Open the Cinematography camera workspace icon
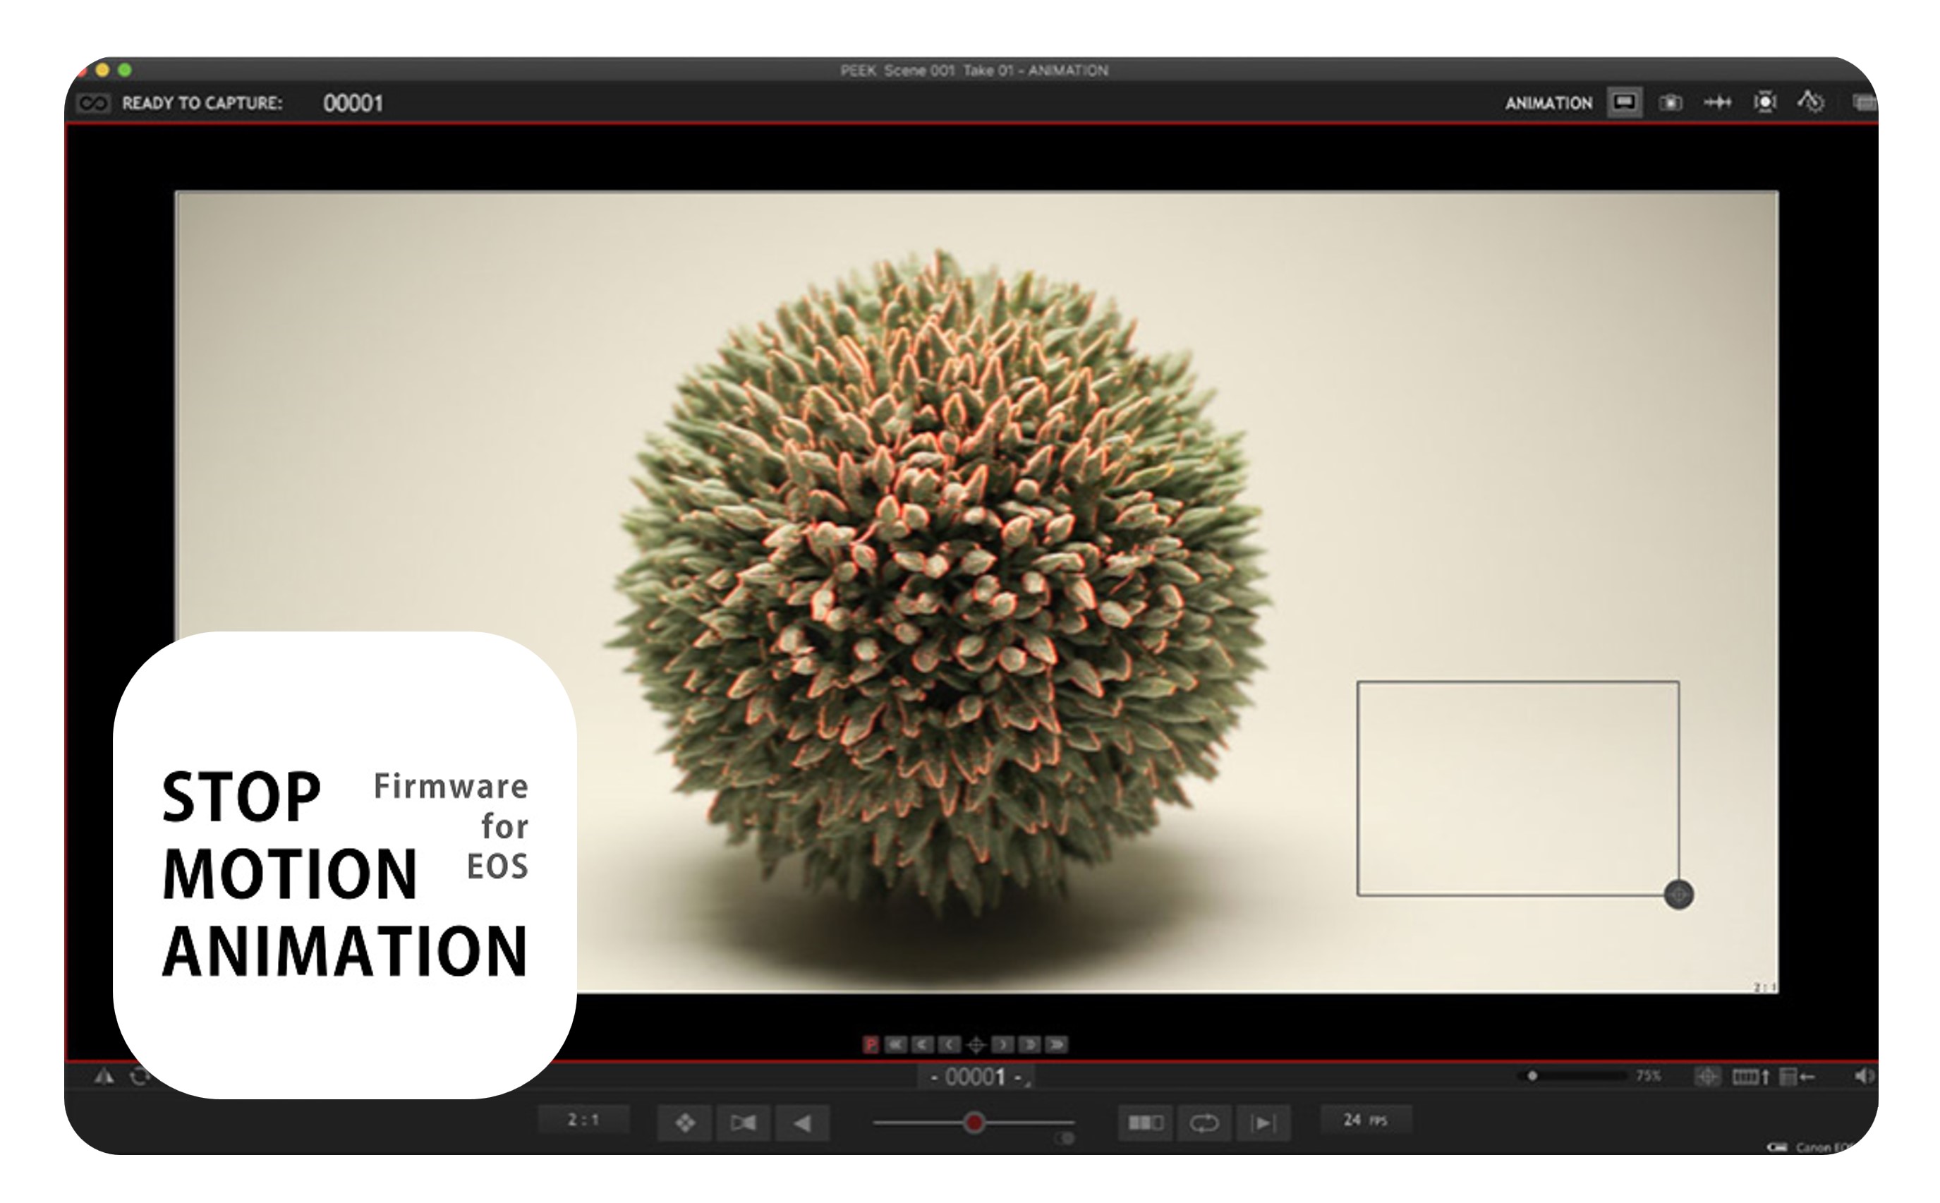The height and width of the screenshot is (1203, 1940). click(1670, 102)
